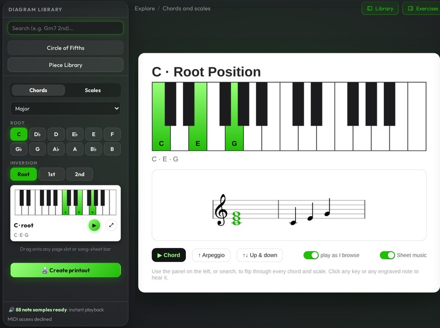Open the Major chord type dropdown
Image resolution: width=440 pixels, height=328 pixels.
65,109
